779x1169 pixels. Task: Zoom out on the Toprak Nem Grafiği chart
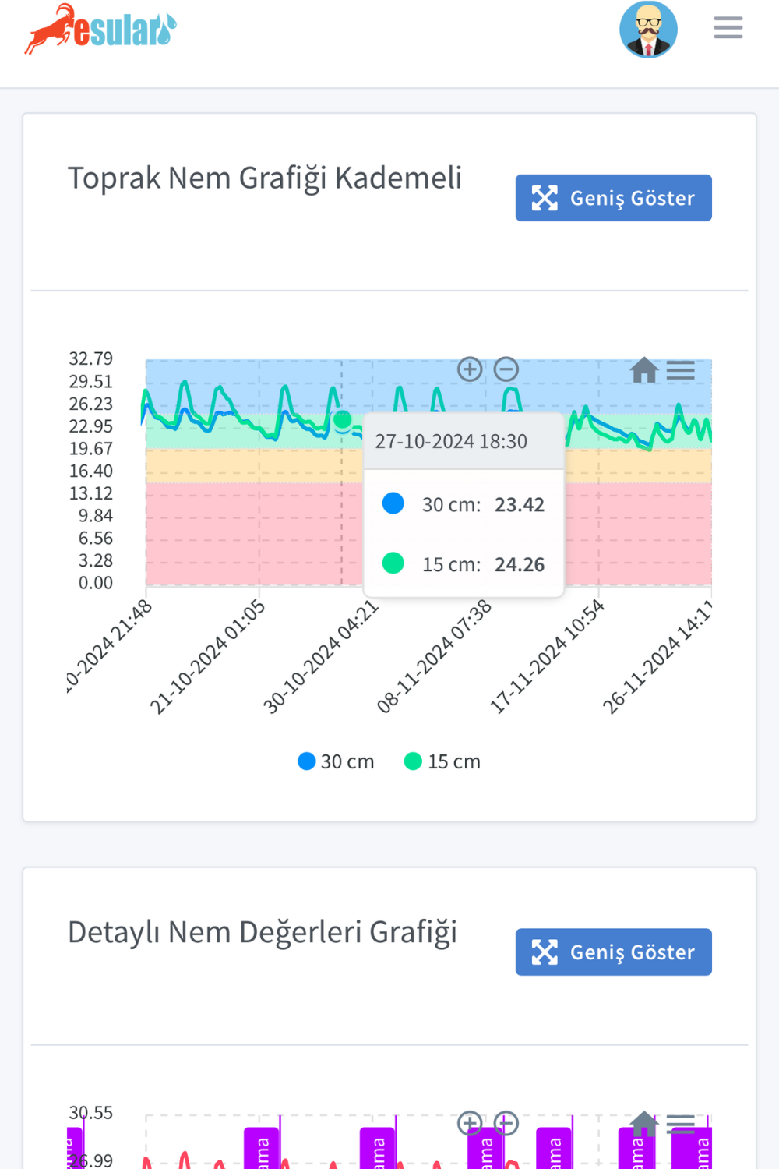click(x=507, y=368)
